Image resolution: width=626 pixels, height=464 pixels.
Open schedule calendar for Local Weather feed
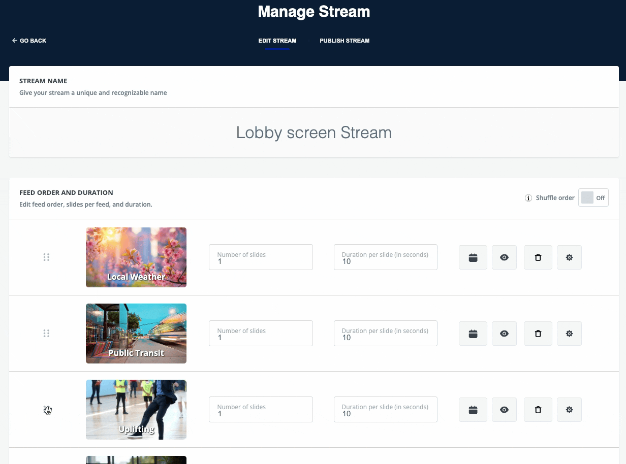(473, 257)
